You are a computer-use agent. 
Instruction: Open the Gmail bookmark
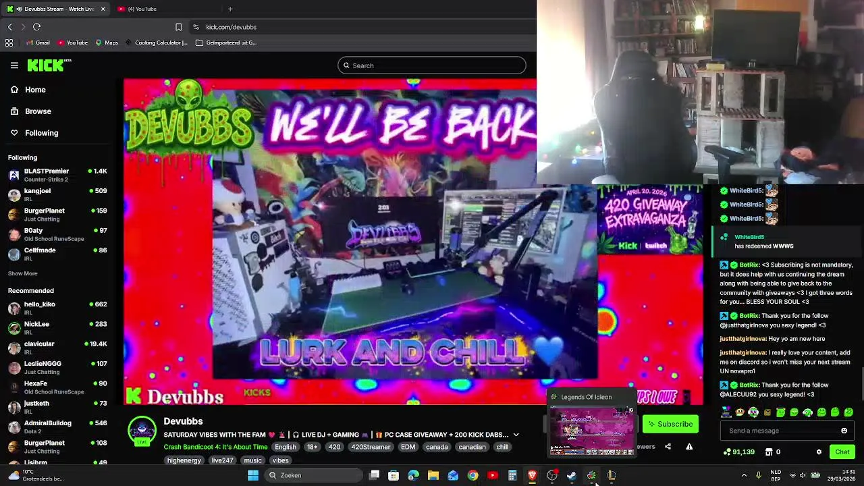pyautogui.click(x=38, y=43)
